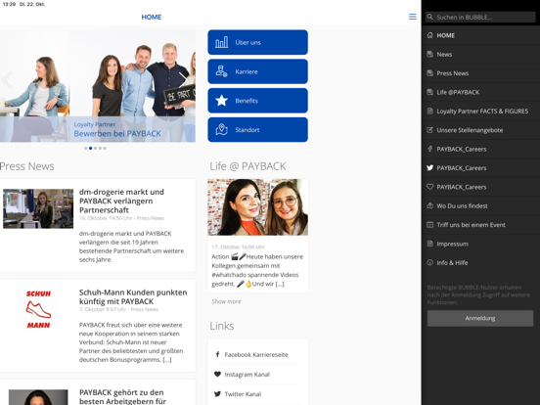
Task: Click the person icon on Karriere button
Action: point(221,71)
